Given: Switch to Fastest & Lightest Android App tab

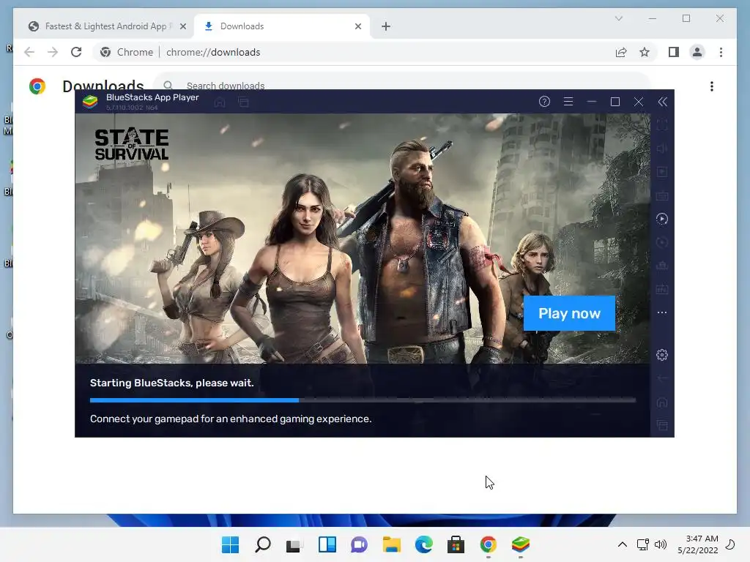Looking at the screenshot, I should [105, 26].
